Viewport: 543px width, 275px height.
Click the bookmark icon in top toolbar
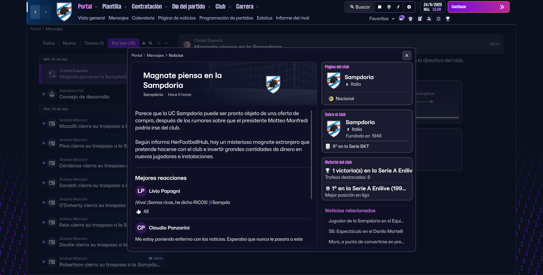click(380, 7)
